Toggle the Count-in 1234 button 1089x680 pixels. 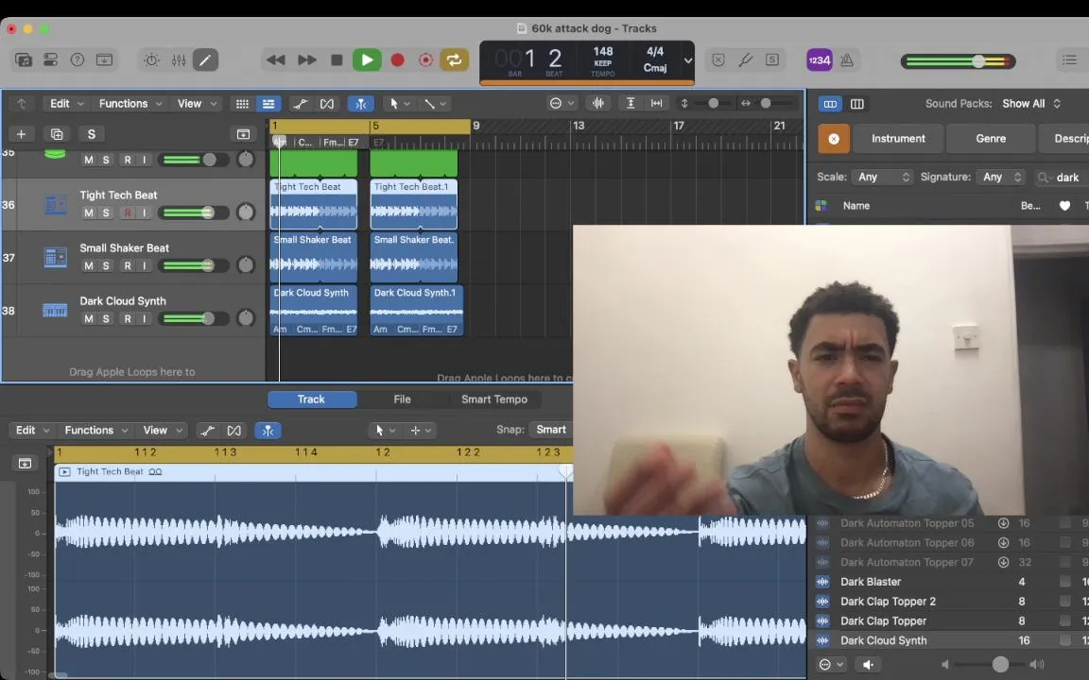point(819,59)
